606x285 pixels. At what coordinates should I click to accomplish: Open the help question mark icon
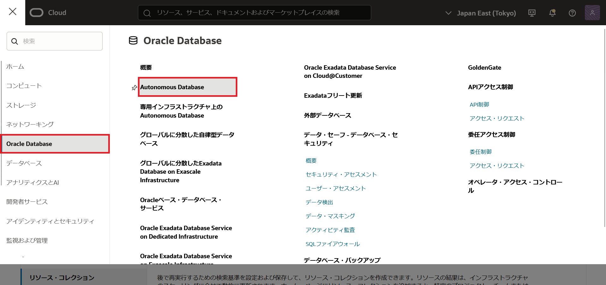point(572,13)
